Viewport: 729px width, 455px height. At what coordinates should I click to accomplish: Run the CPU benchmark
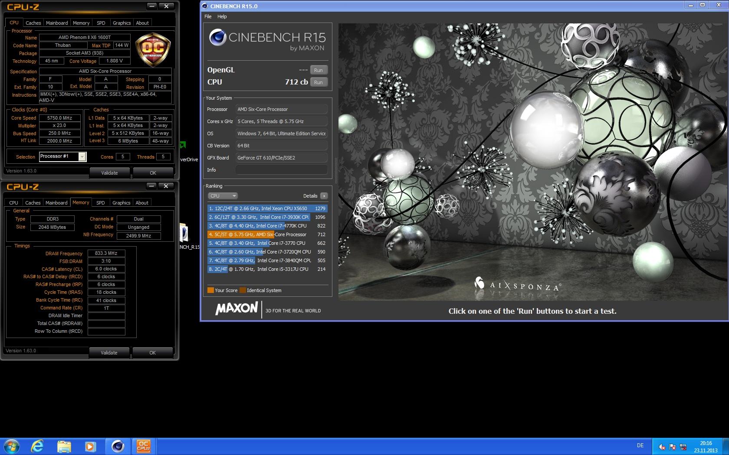point(319,82)
